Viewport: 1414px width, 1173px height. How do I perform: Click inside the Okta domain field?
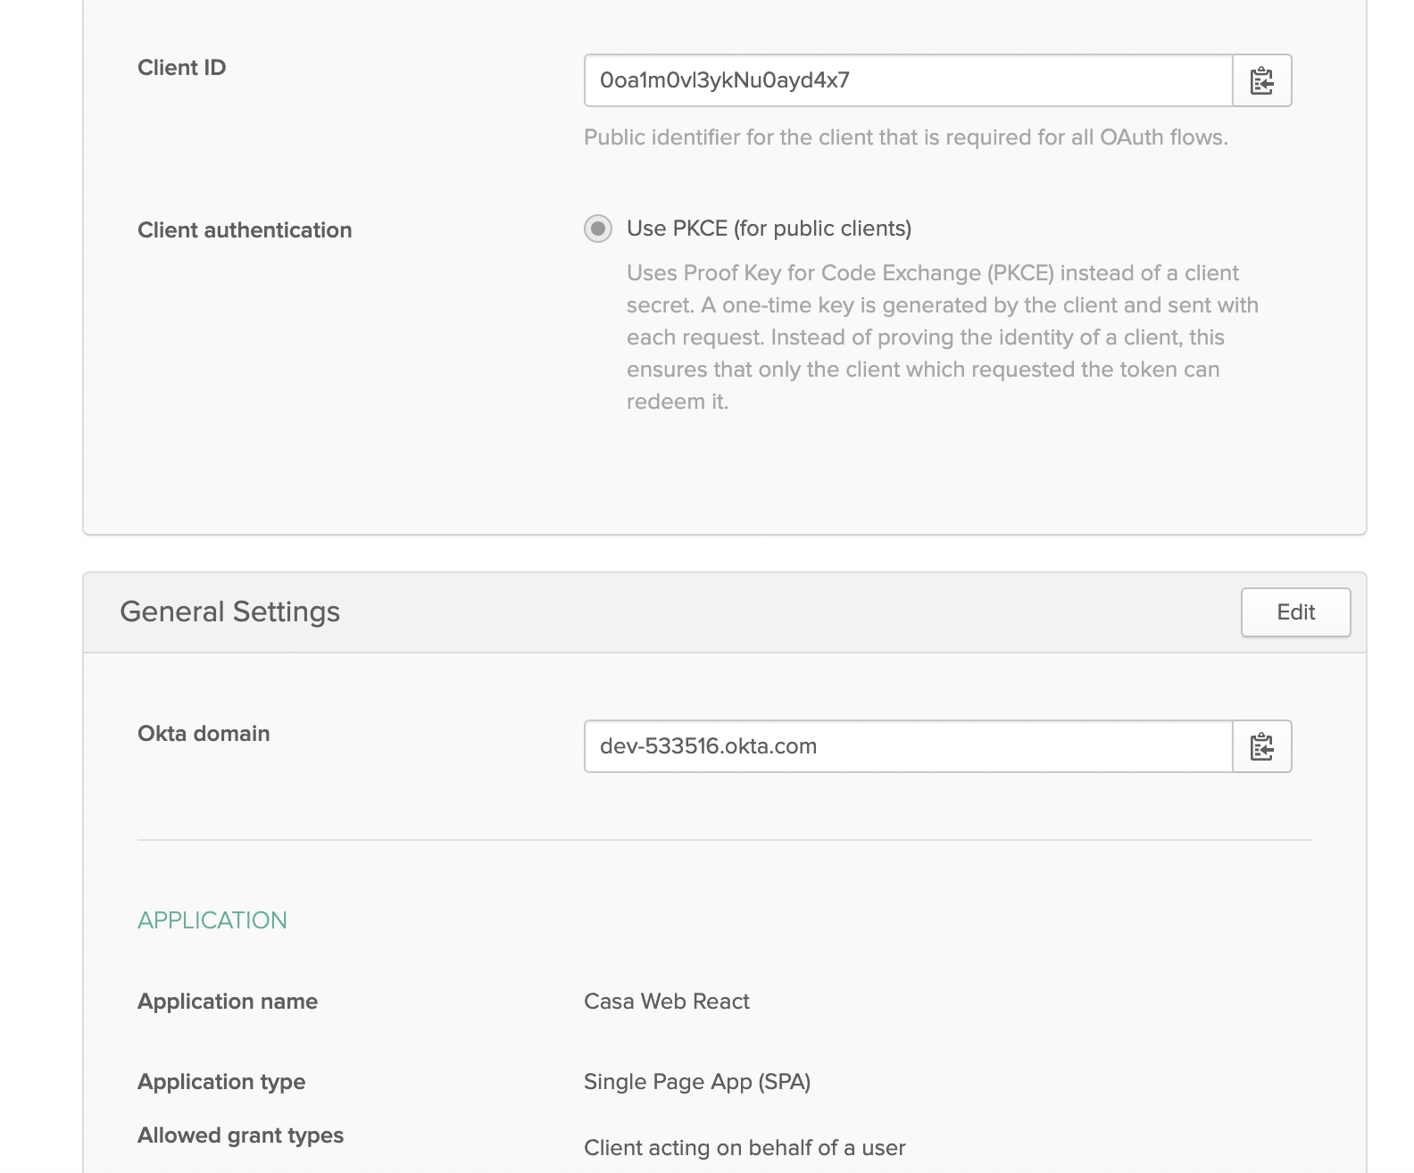pos(907,746)
